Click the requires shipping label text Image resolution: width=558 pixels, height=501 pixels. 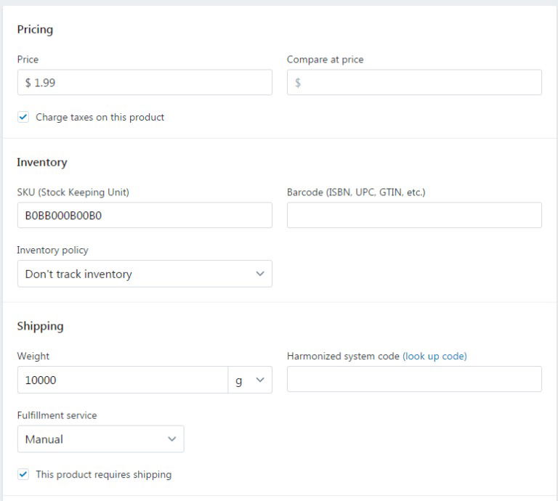[x=104, y=475]
